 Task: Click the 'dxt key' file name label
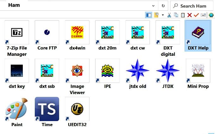click(x=17, y=86)
